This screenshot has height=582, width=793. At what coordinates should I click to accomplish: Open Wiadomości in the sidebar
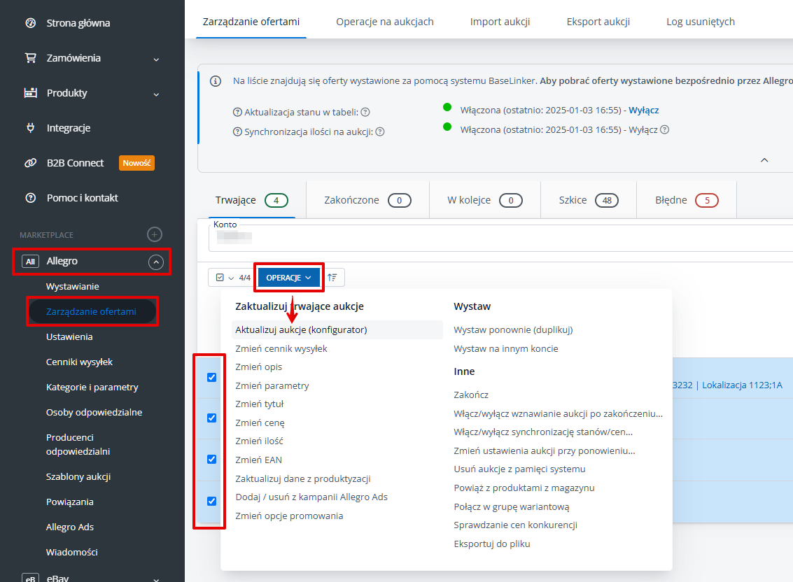coord(72,552)
